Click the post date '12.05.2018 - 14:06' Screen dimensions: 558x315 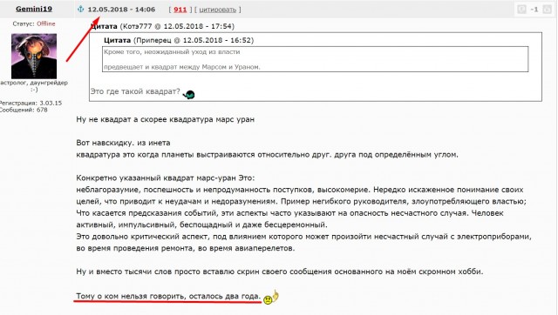pos(121,10)
